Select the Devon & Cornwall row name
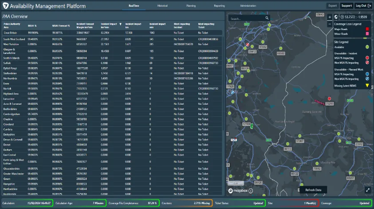This screenshot has width=374, height=209. coord(13,140)
